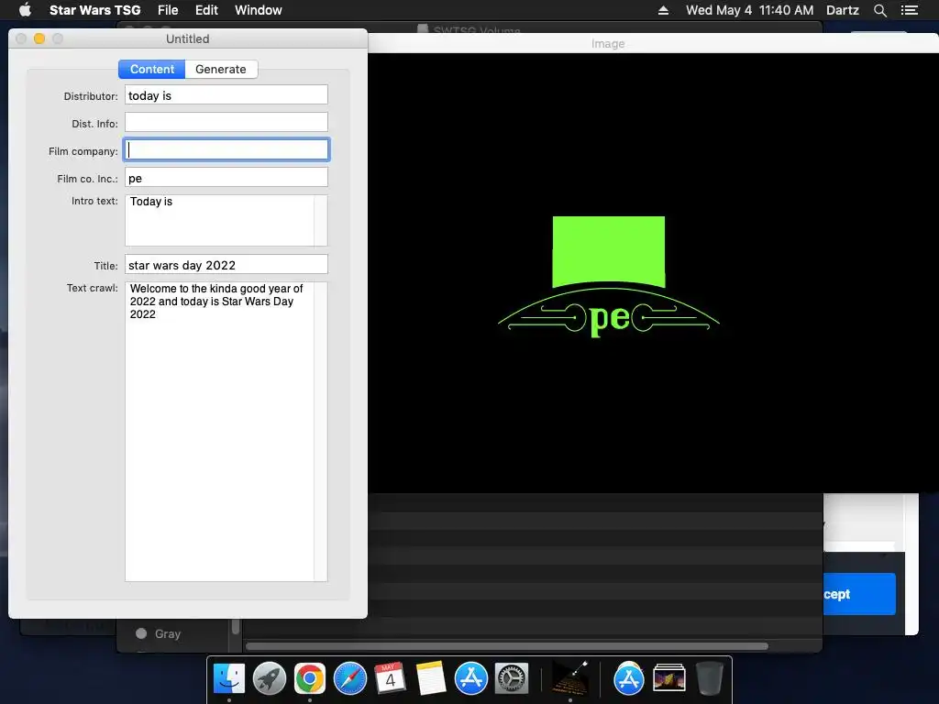This screenshot has height=704, width=939.
Task: Open Notification Center list icon
Action: coord(909,10)
